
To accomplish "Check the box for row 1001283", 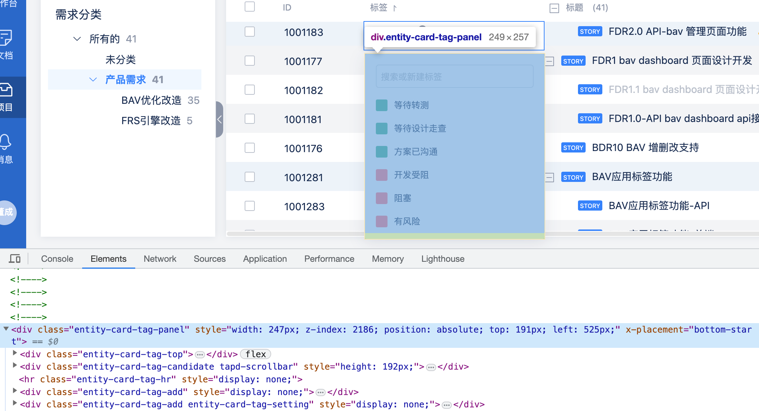I will [250, 206].
